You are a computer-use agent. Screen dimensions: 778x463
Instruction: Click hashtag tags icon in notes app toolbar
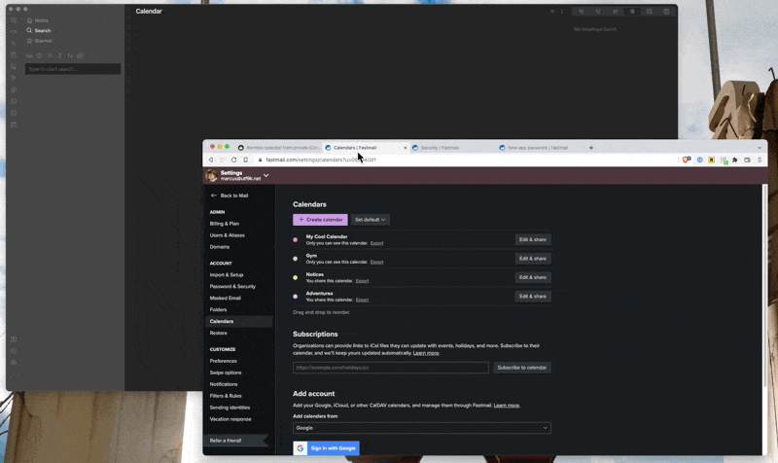616,11
